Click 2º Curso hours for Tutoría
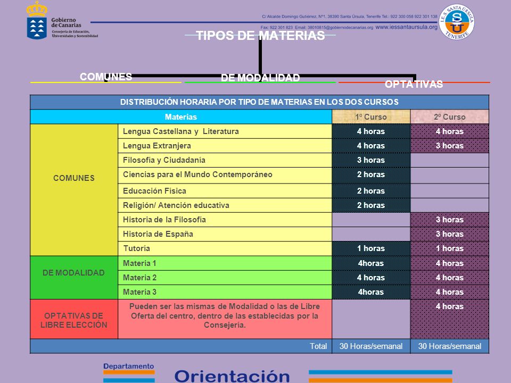 click(450, 248)
